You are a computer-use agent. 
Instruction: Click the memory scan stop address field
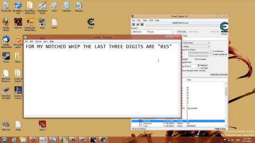[196, 56]
